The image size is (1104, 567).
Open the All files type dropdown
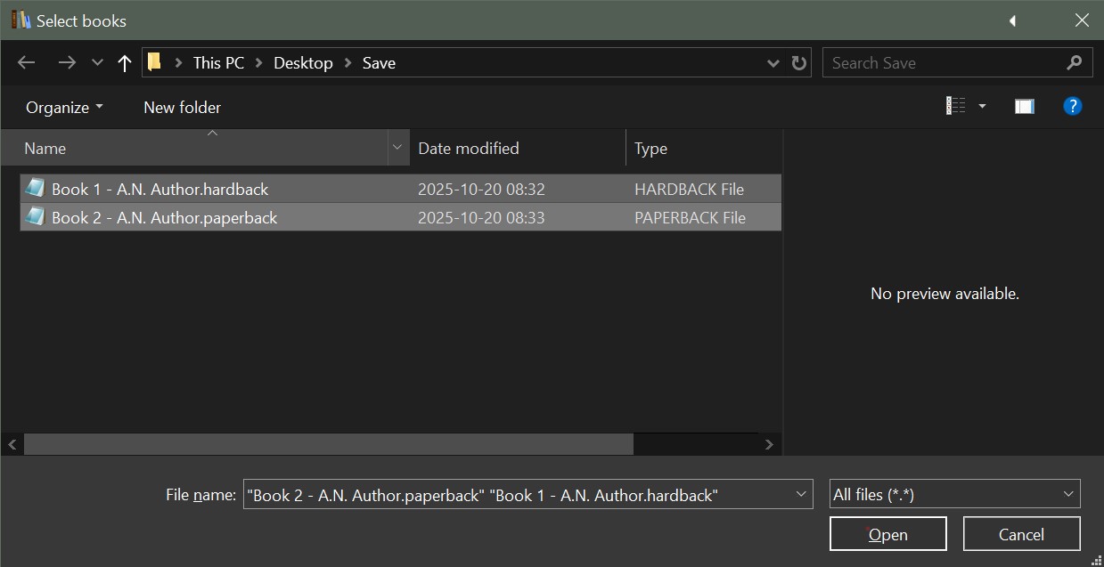pos(954,494)
